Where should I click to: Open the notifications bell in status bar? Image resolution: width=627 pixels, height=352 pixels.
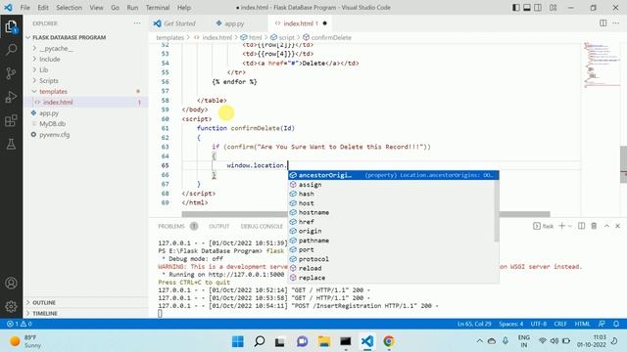616,324
